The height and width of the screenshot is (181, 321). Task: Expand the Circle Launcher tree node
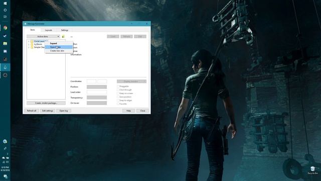[x=29, y=41]
